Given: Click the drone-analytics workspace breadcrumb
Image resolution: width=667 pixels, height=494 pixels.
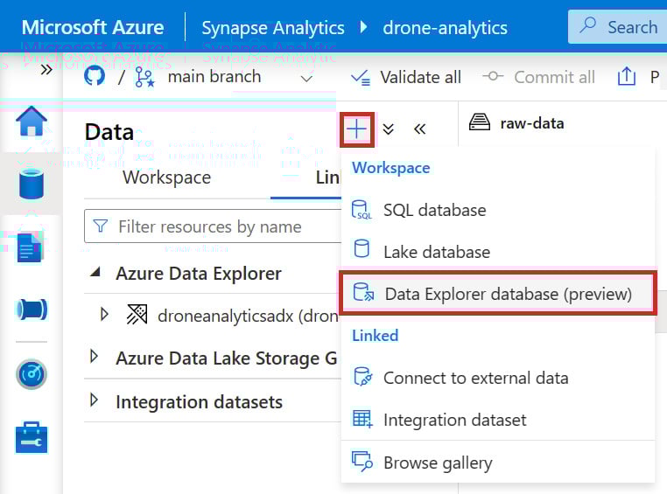Looking at the screenshot, I should (445, 28).
